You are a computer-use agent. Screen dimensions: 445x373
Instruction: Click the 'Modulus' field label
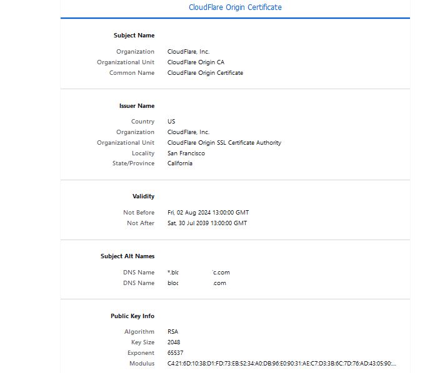click(x=142, y=364)
